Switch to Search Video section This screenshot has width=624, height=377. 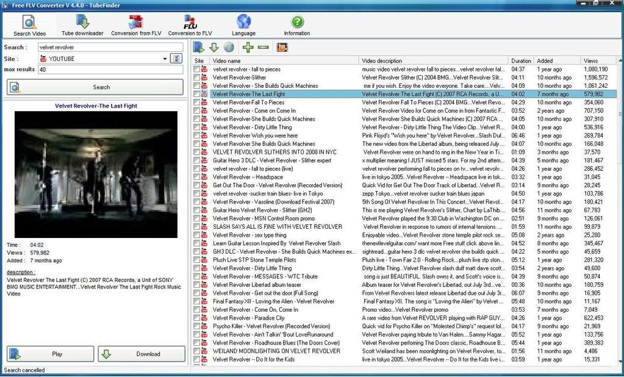[x=29, y=26]
